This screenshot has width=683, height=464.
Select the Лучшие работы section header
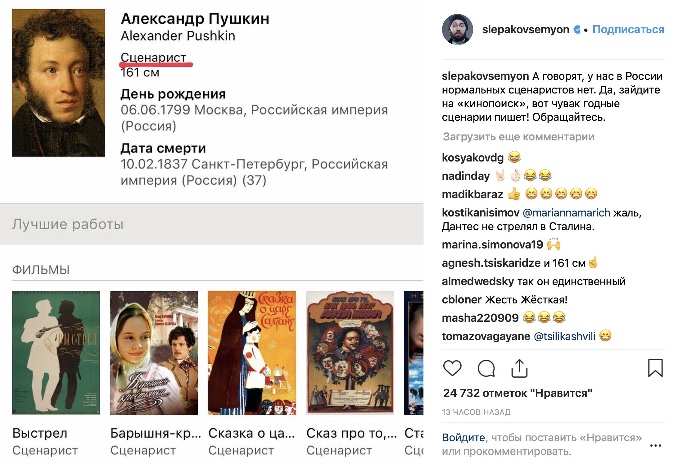[x=212, y=224]
